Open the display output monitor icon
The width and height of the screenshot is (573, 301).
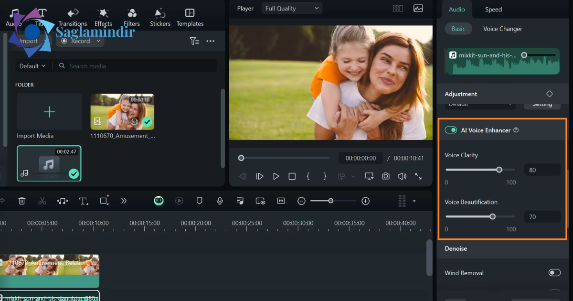click(x=369, y=176)
